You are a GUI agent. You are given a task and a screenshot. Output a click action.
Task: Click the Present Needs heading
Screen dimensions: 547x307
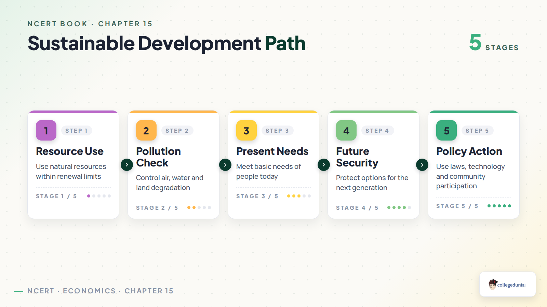coord(272,151)
